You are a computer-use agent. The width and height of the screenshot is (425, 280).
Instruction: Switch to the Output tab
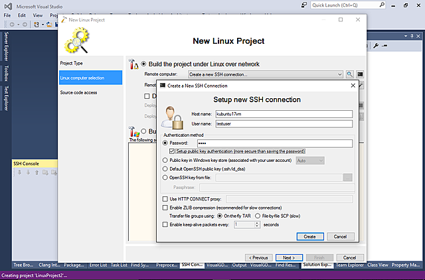(x=239, y=265)
